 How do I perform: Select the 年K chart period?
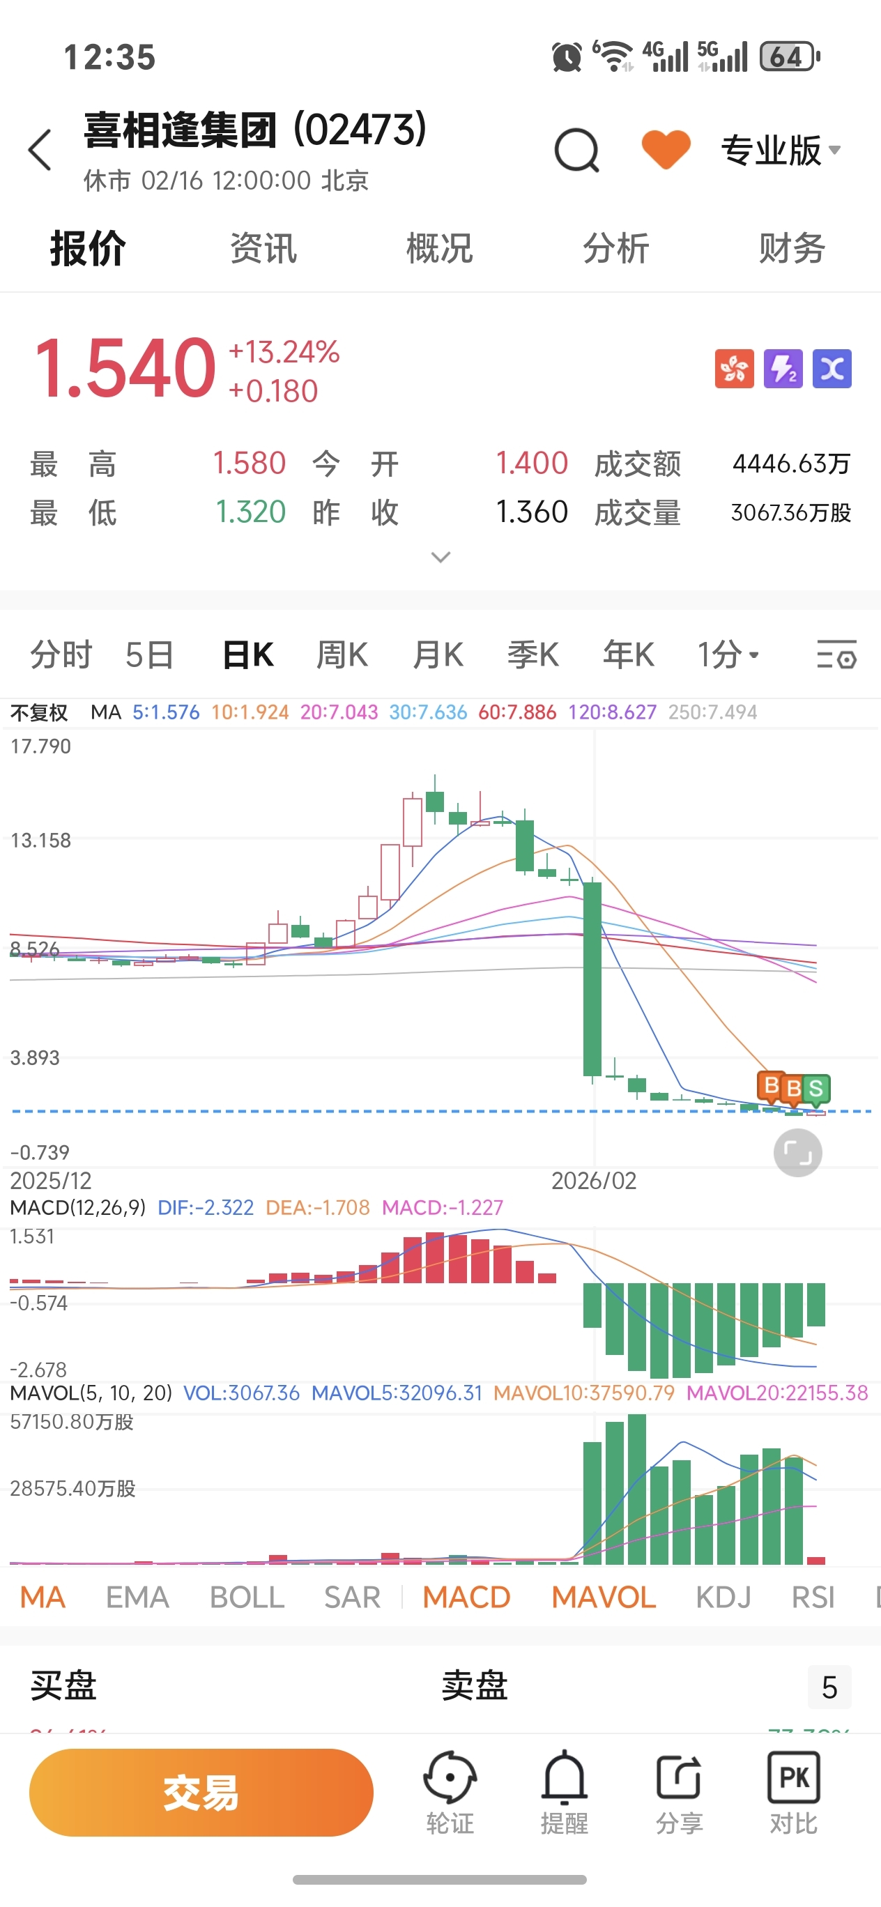pyautogui.click(x=629, y=654)
